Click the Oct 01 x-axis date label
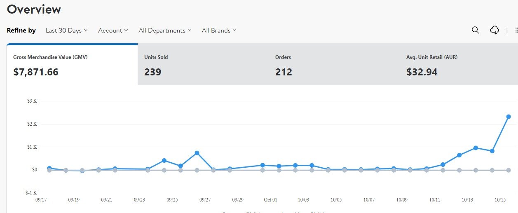Screen dimensions: 518x213 tap(270, 200)
